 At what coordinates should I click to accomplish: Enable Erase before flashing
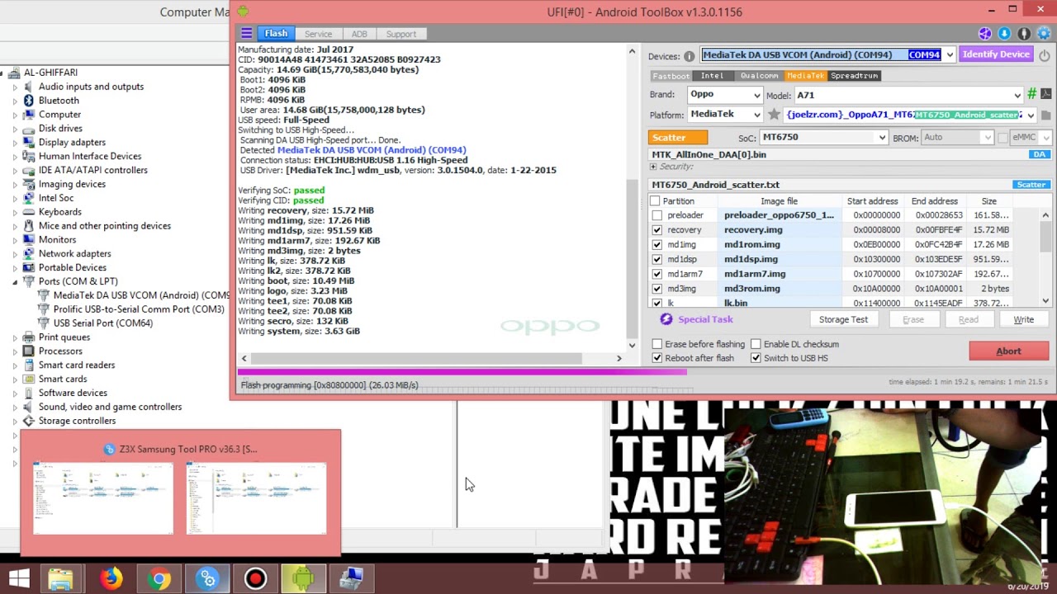point(657,344)
